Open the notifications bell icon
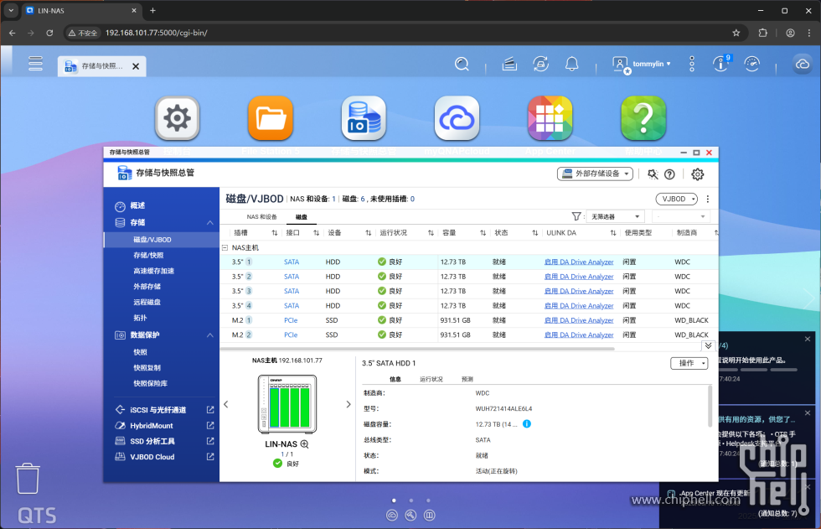 pyautogui.click(x=571, y=64)
